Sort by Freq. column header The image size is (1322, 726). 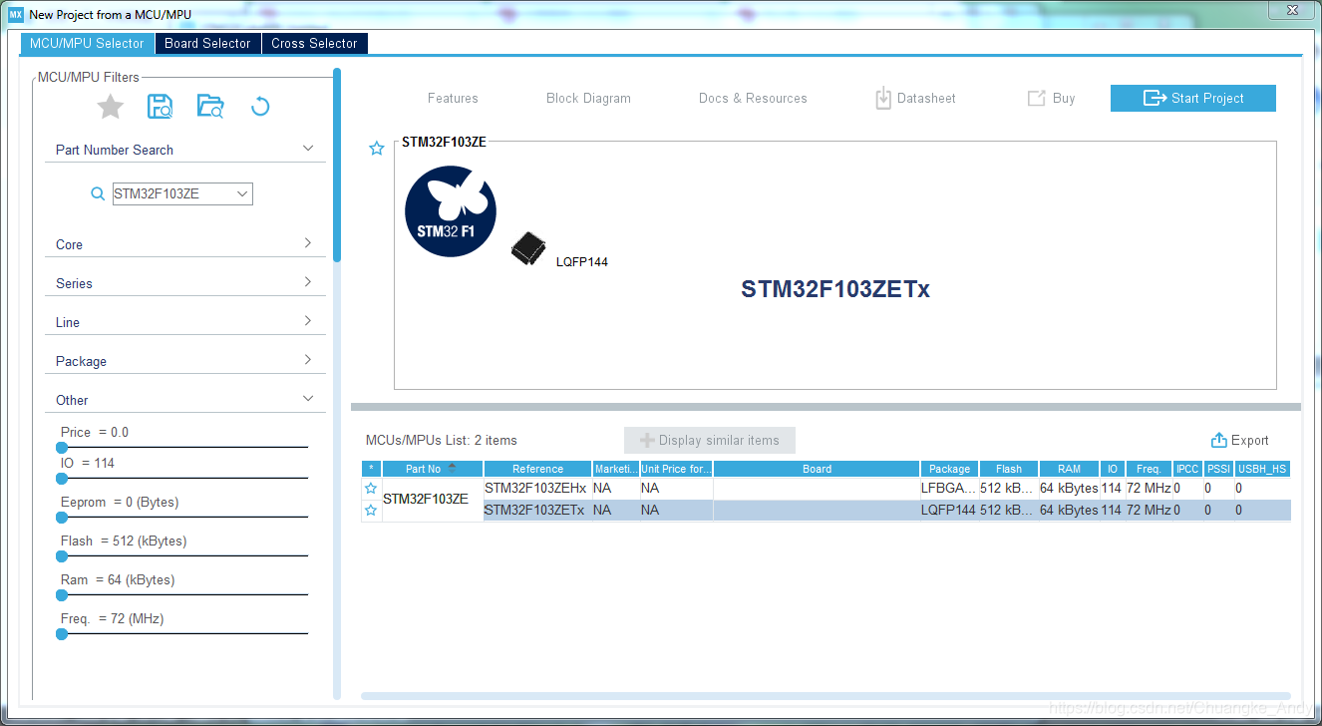[1149, 469]
